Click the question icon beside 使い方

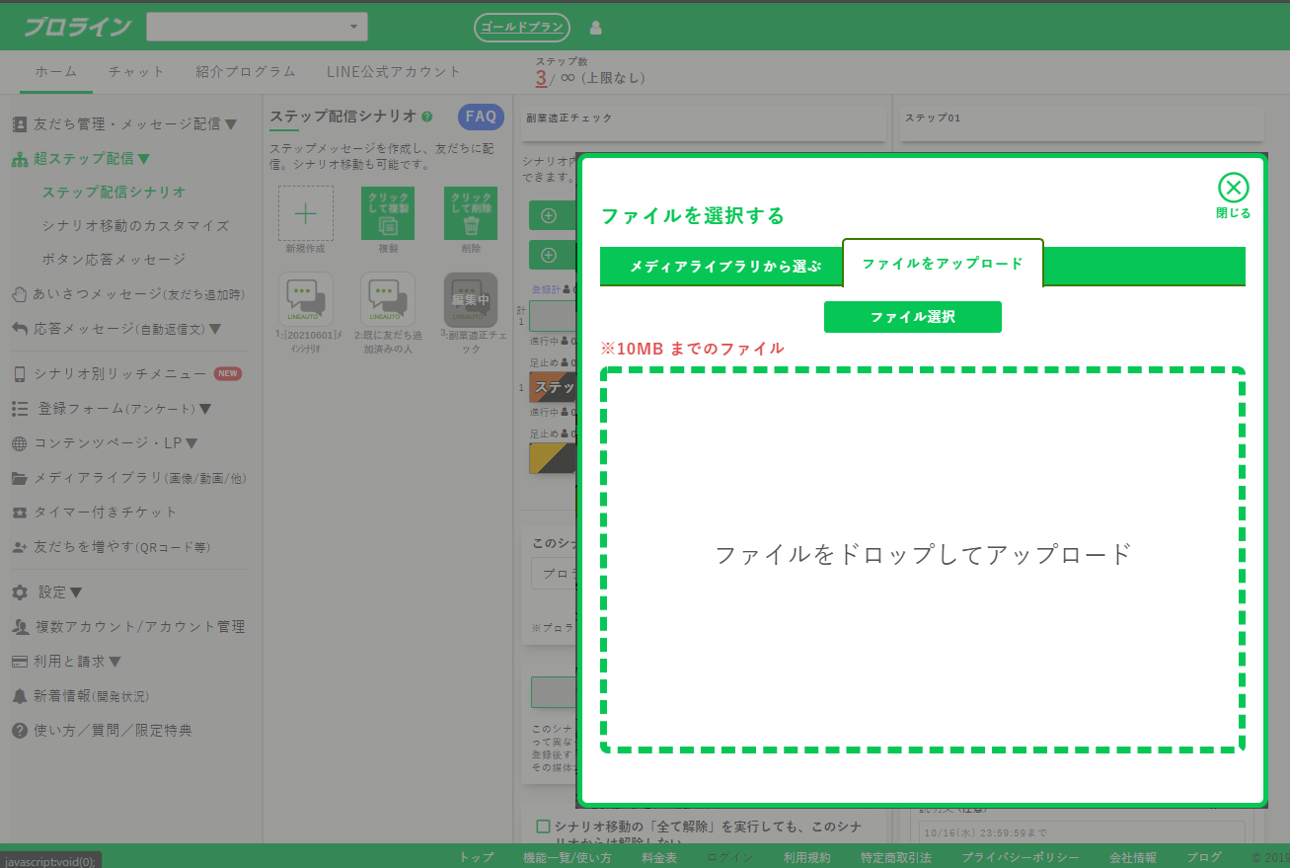click(20, 731)
